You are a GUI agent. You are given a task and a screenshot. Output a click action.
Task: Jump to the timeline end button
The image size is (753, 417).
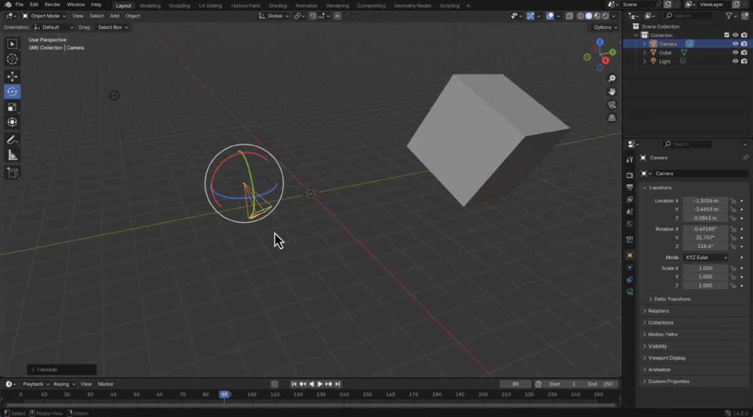pos(338,384)
